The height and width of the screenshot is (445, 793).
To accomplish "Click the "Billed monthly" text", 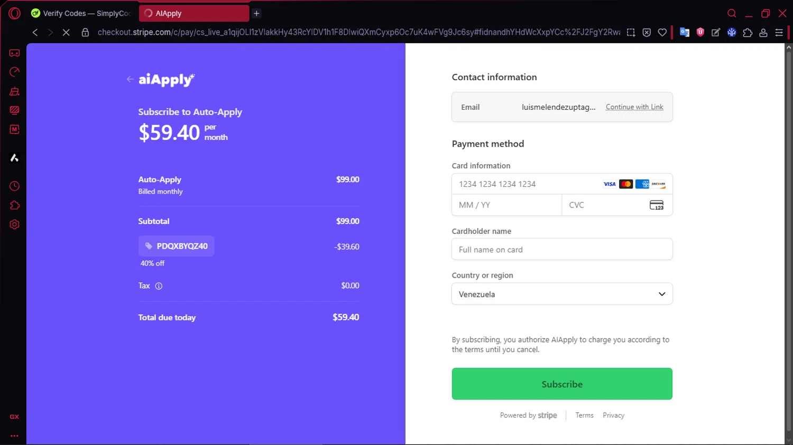I will coord(160,192).
